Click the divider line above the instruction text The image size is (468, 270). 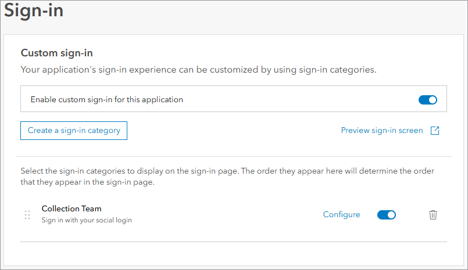click(x=234, y=156)
